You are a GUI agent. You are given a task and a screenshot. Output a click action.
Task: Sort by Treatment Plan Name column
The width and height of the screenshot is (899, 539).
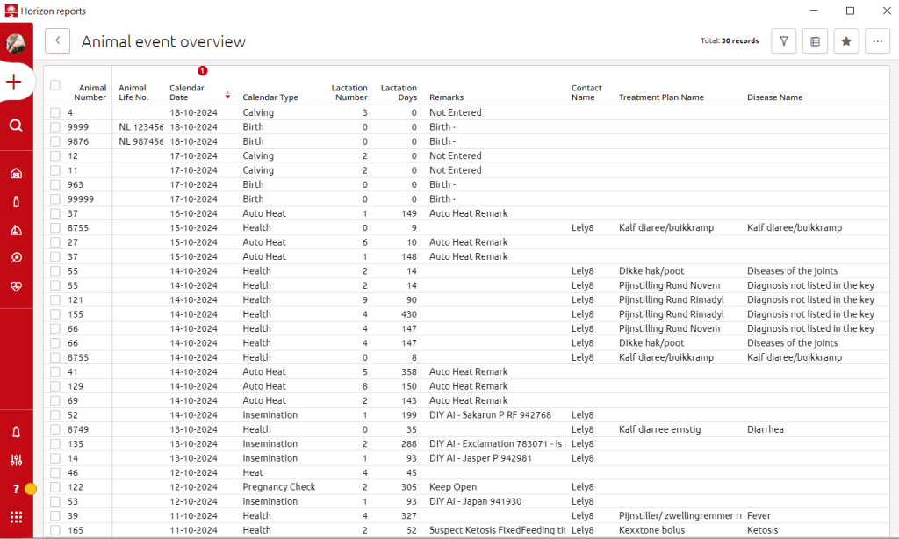coord(661,97)
